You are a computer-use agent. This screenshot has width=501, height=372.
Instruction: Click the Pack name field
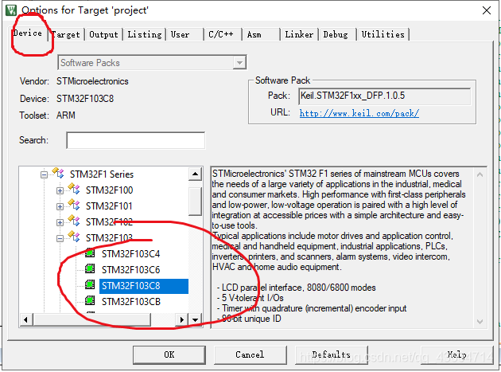click(x=385, y=96)
